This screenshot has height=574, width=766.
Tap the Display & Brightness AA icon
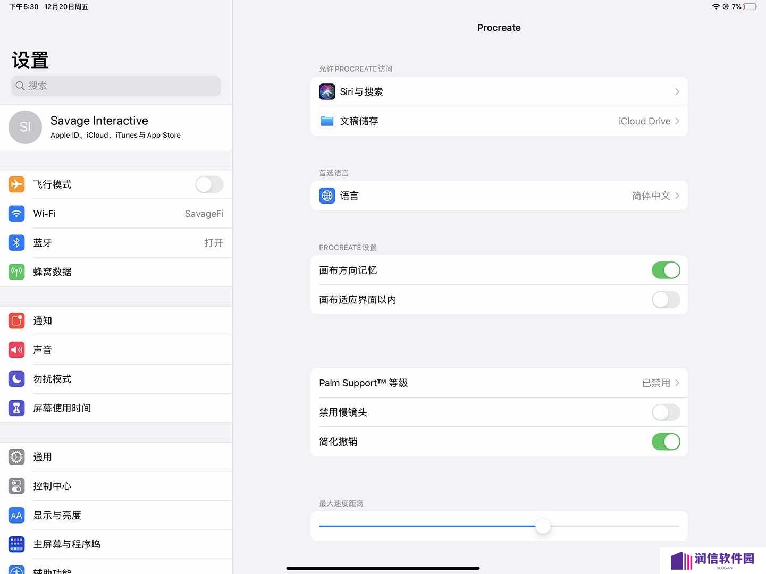point(16,516)
